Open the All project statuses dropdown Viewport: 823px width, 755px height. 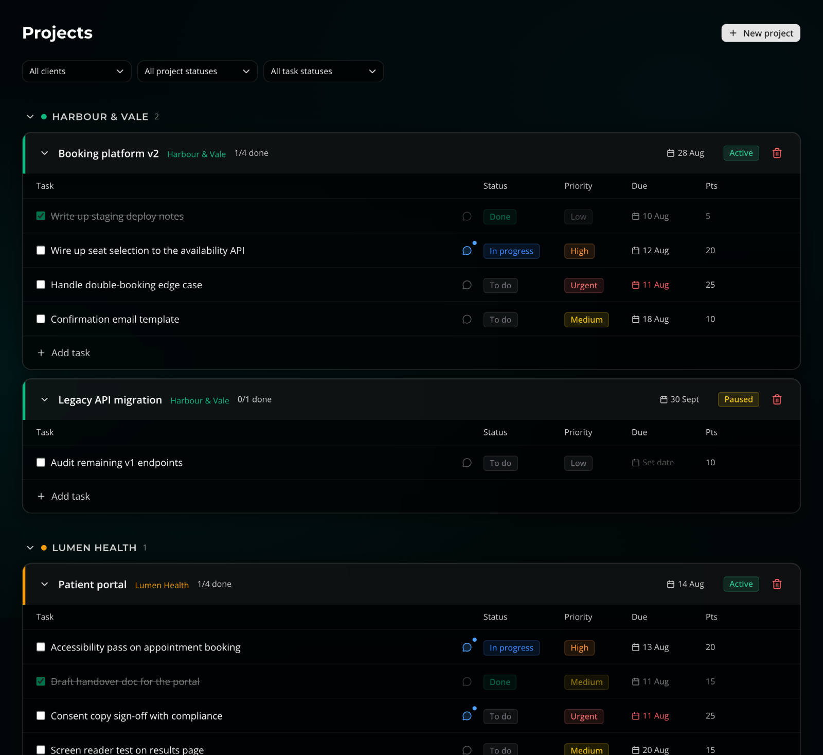(x=197, y=72)
